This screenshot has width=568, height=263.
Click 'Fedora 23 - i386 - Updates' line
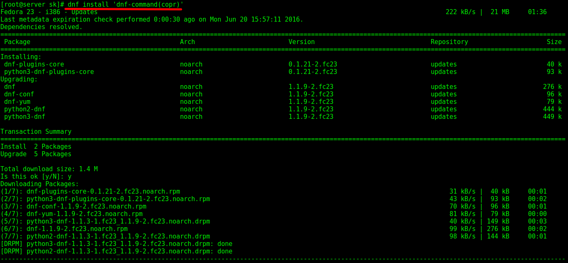(x=49, y=12)
